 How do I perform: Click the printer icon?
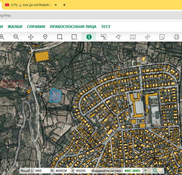(x=176, y=37)
